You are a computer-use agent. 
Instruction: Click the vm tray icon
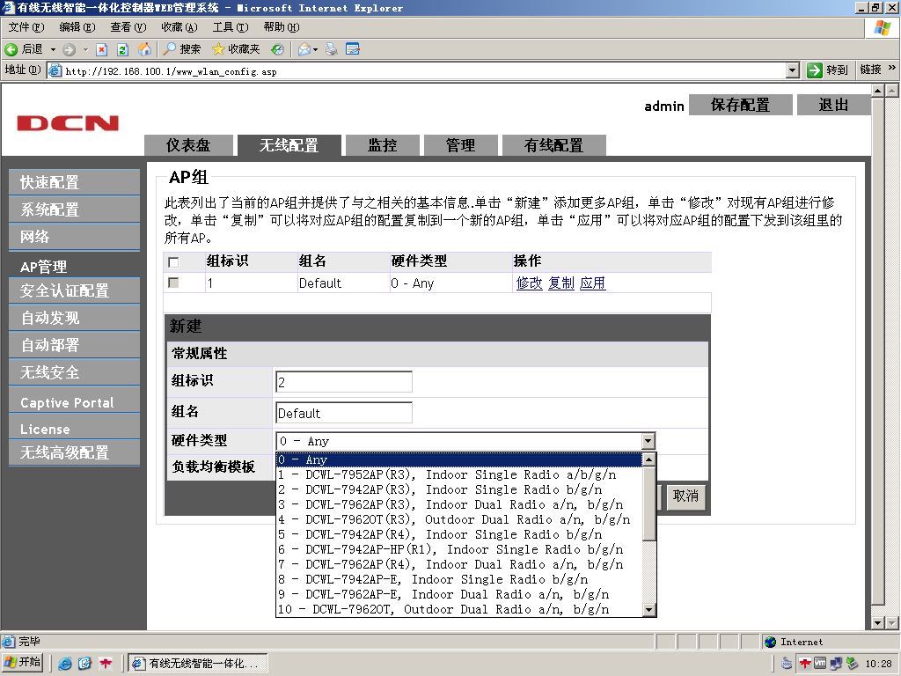click(820, 664)
